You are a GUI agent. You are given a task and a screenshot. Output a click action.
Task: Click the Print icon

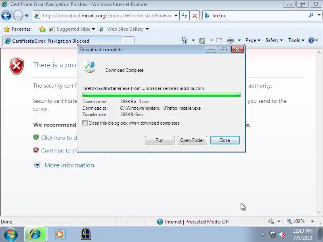tap(230, 40)
